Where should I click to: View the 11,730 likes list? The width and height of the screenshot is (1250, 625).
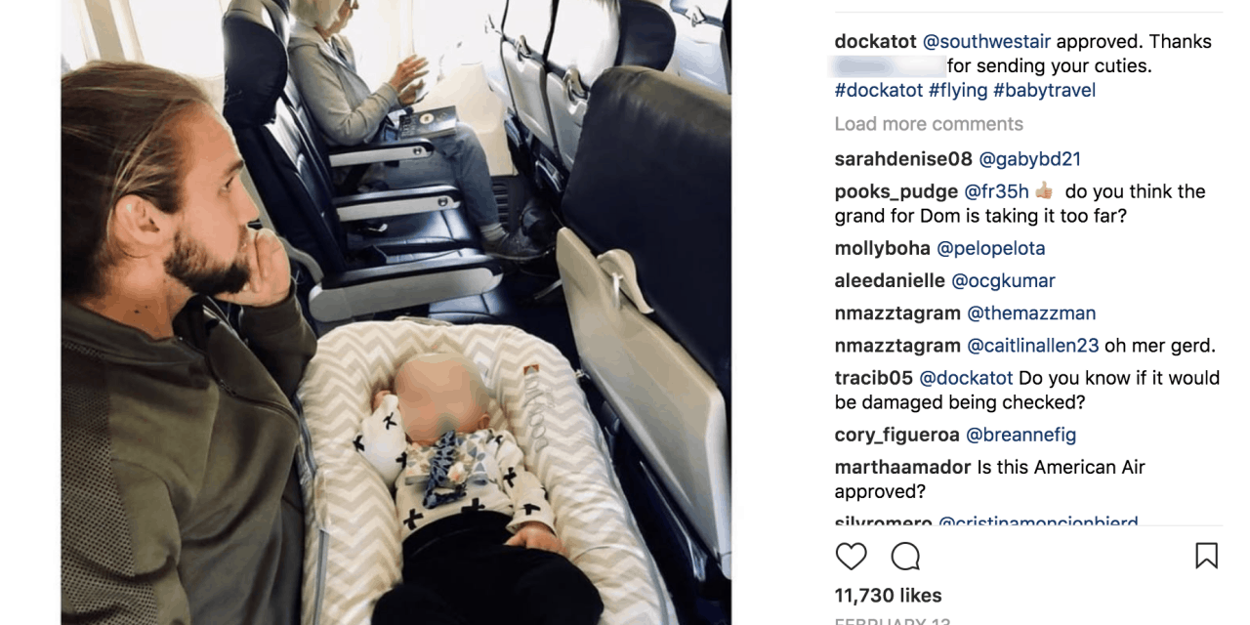coord(888,596)
